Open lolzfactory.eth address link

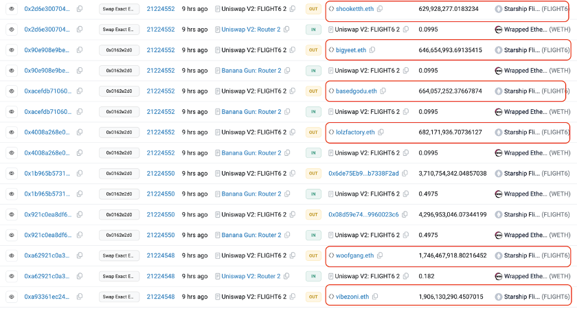[355, 132]
